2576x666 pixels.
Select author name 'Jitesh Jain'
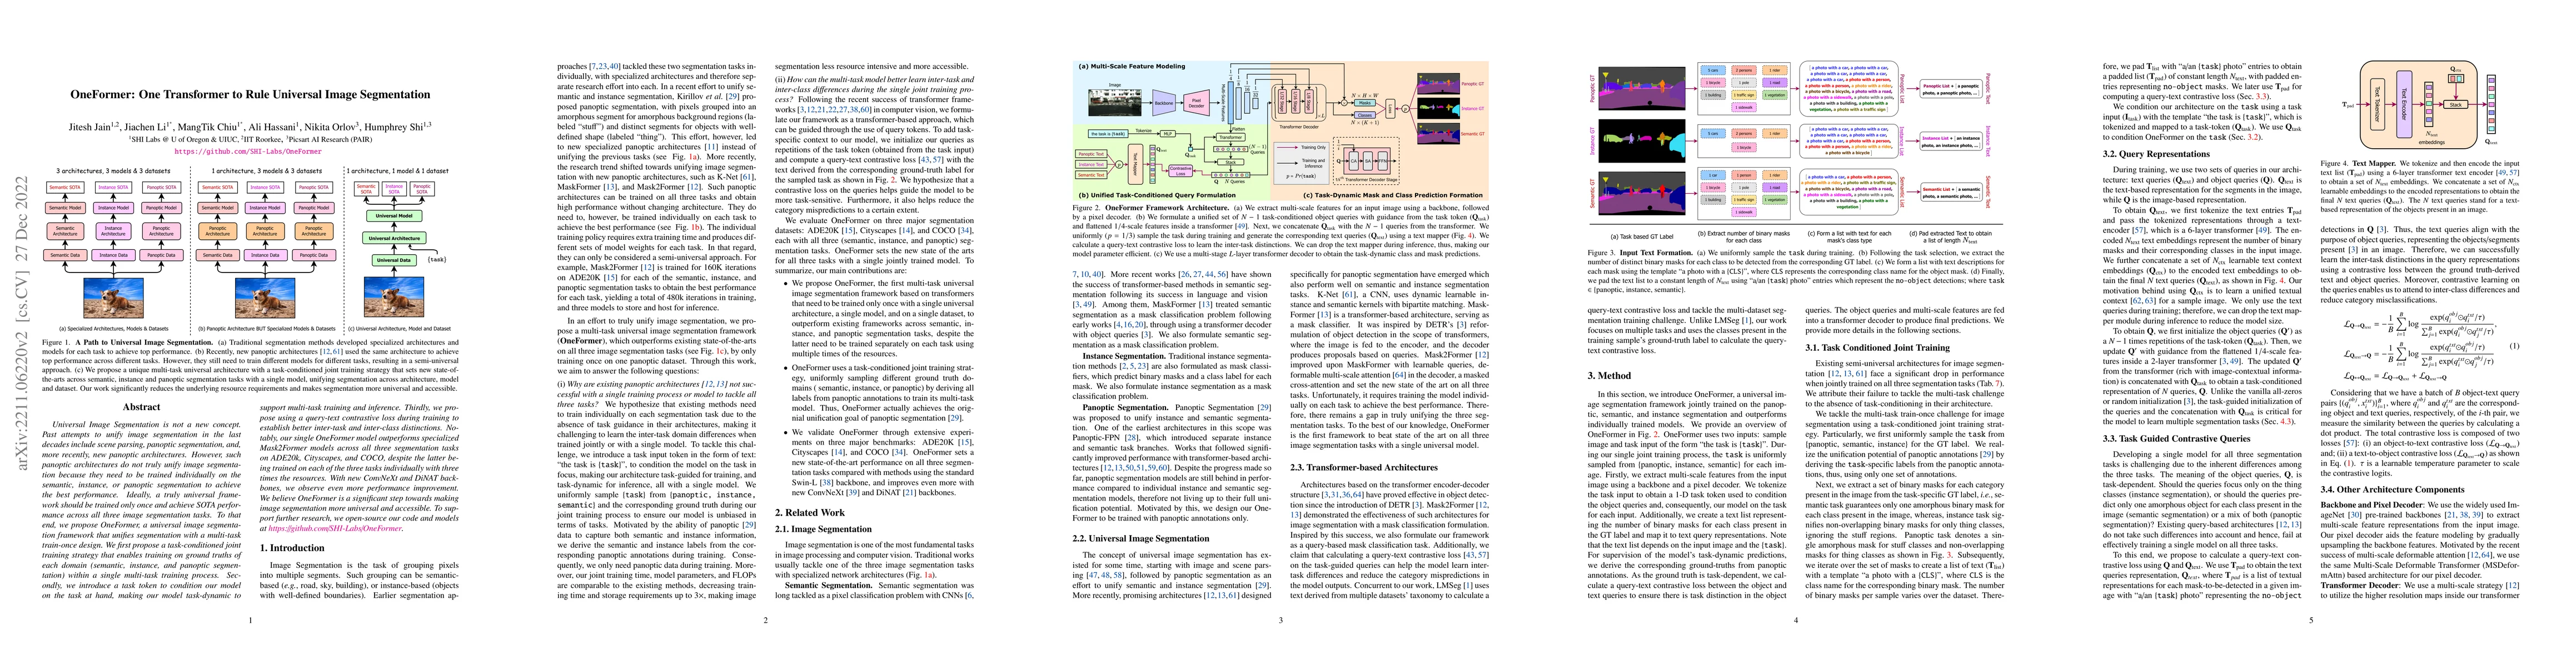[x=90, y=128]
